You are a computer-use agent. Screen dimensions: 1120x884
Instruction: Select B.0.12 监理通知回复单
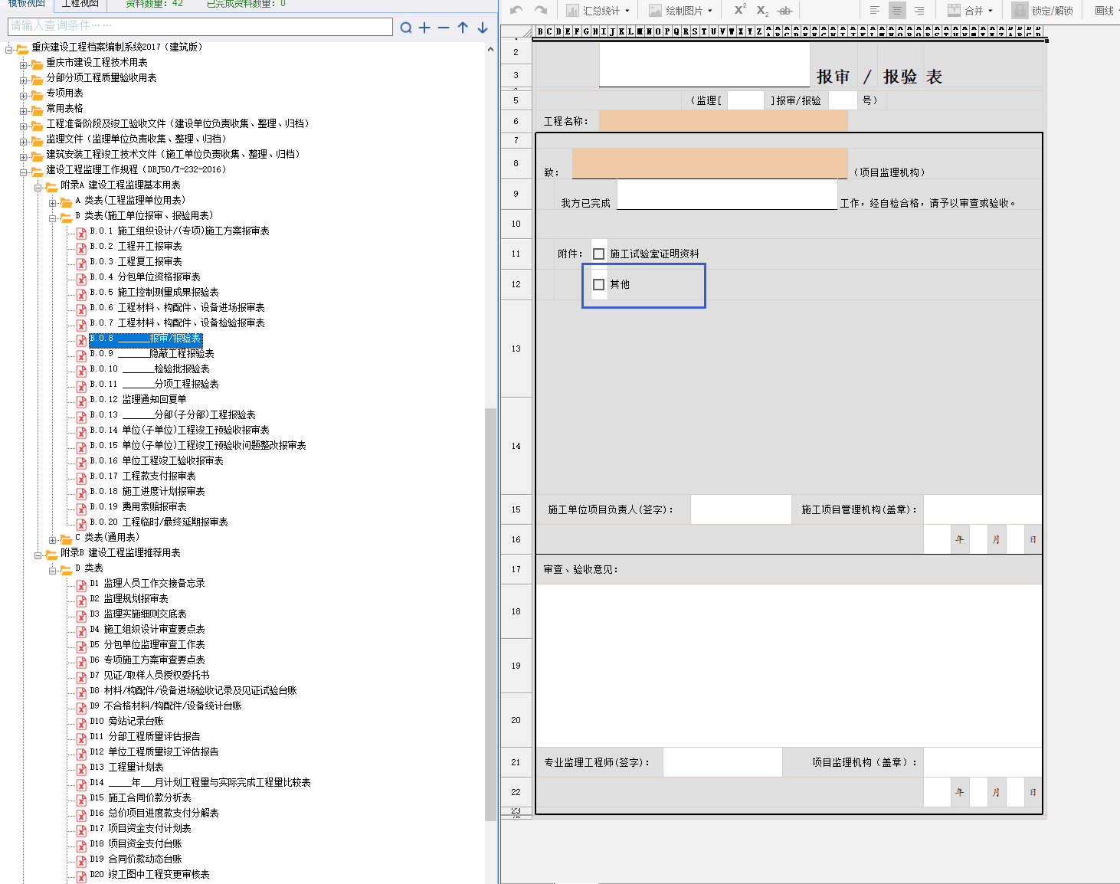[x=138, y=399]
